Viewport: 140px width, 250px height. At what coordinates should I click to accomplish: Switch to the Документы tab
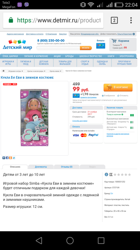coord(41,167)
